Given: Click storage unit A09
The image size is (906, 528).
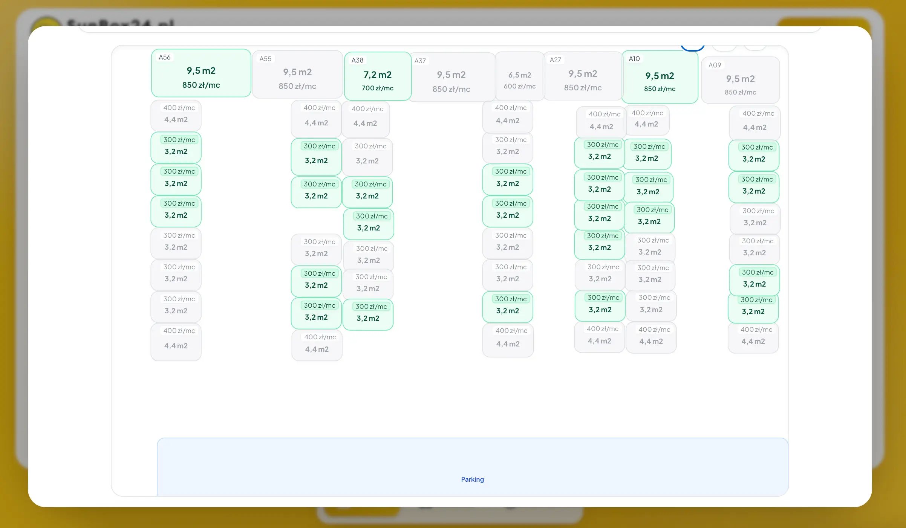Looking at the screenshot, I should 740,80.
